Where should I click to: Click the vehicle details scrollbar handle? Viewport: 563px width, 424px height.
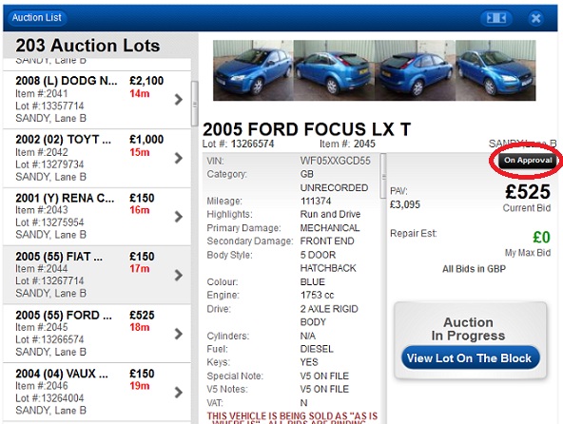pos(383,176)
